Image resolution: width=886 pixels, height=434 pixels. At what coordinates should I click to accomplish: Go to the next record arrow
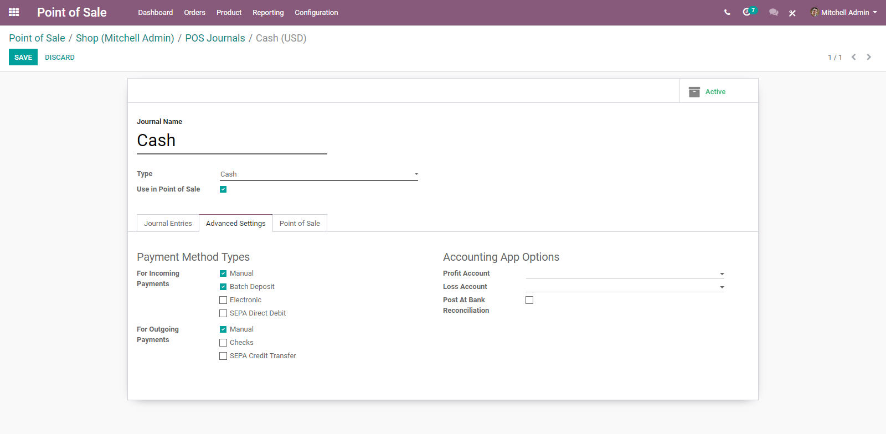(x=869, y=57)
